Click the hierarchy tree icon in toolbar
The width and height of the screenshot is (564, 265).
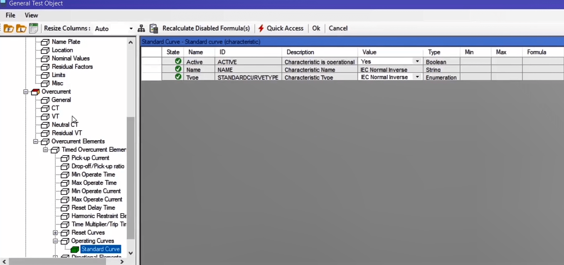click(141, 29)
